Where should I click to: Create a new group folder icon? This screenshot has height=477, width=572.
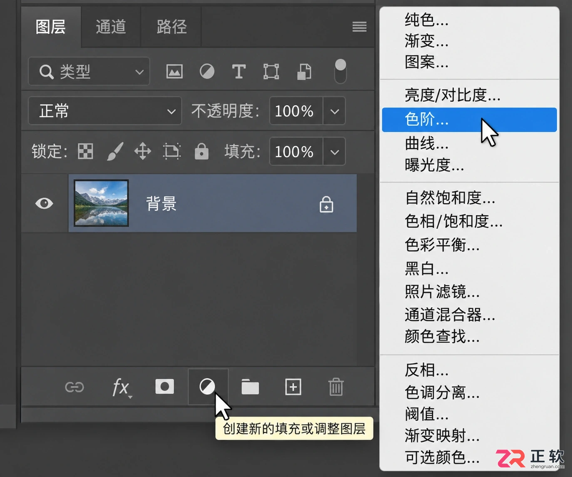click(250, 387)
